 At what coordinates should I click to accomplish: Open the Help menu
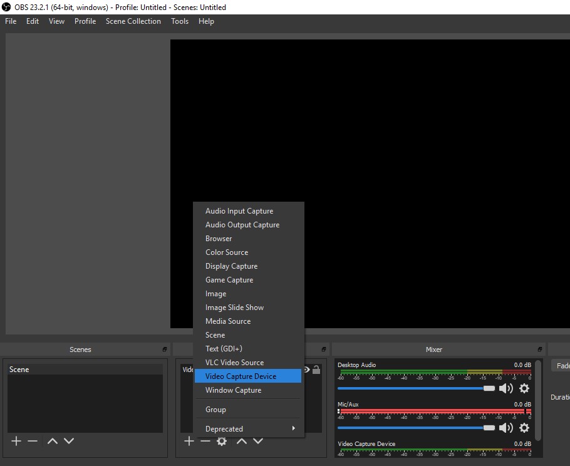206,21
